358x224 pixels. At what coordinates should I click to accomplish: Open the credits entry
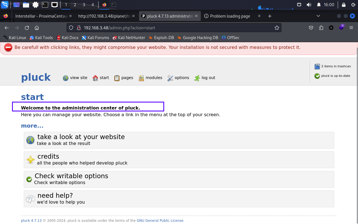point(179,160)
